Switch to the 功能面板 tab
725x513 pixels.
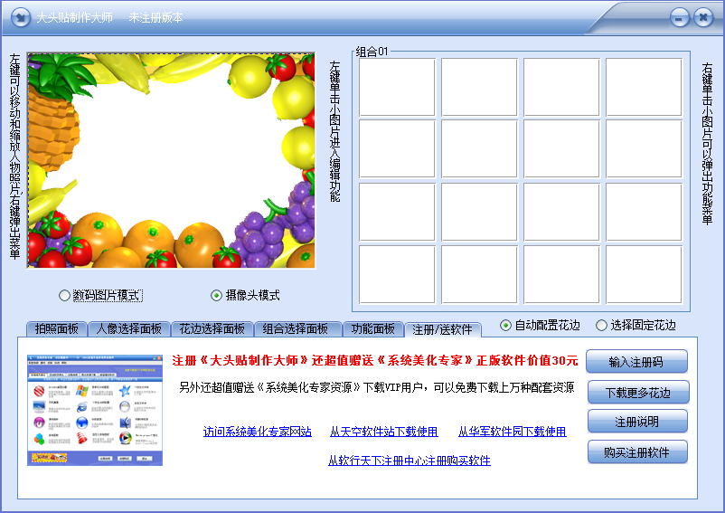(x=372, y=329)
